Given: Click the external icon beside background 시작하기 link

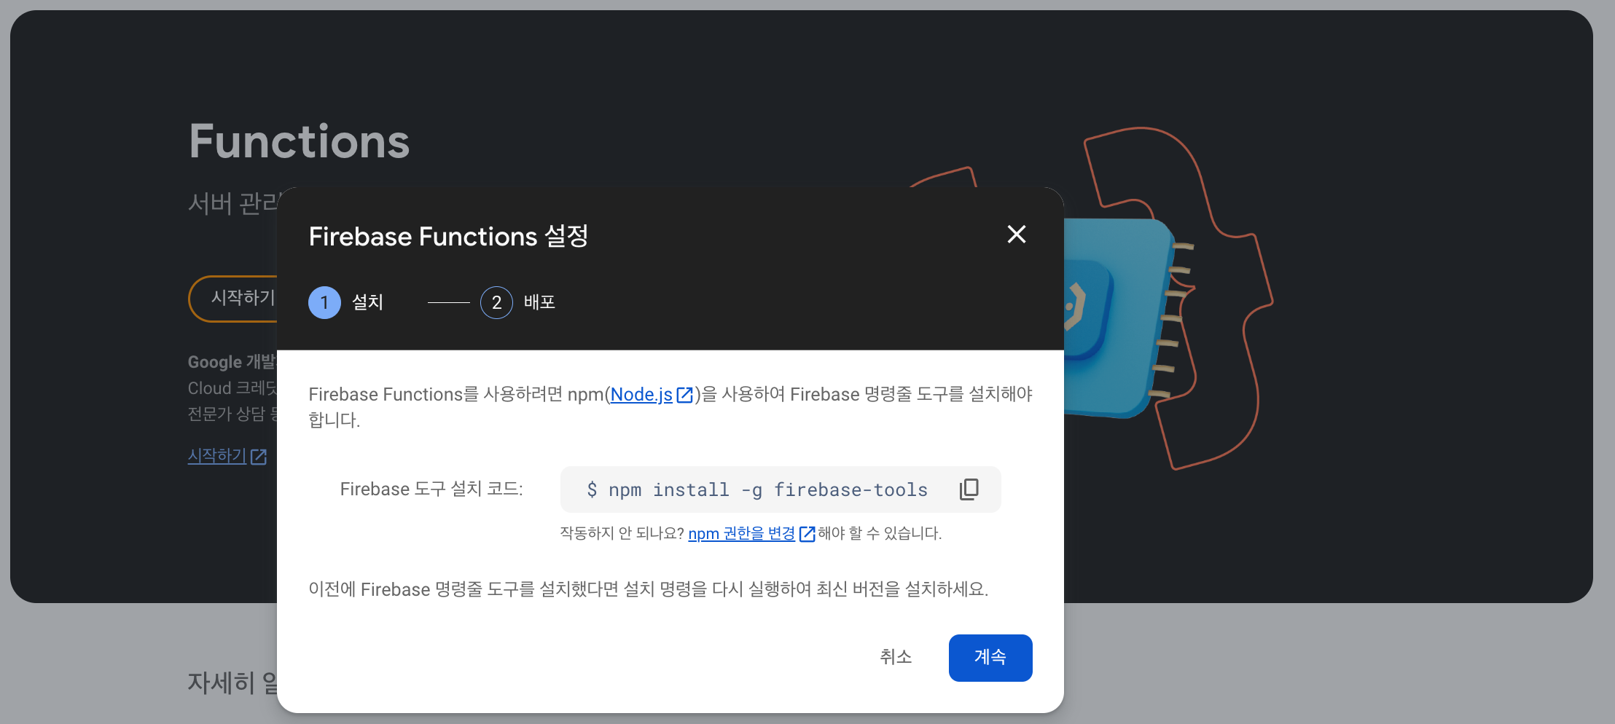Looking at the screenshot, I should (259, 457).
